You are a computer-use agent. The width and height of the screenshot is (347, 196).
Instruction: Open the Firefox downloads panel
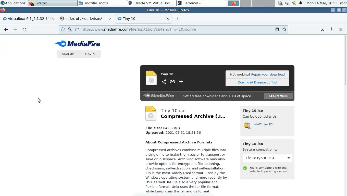click(x=332, y=29)
